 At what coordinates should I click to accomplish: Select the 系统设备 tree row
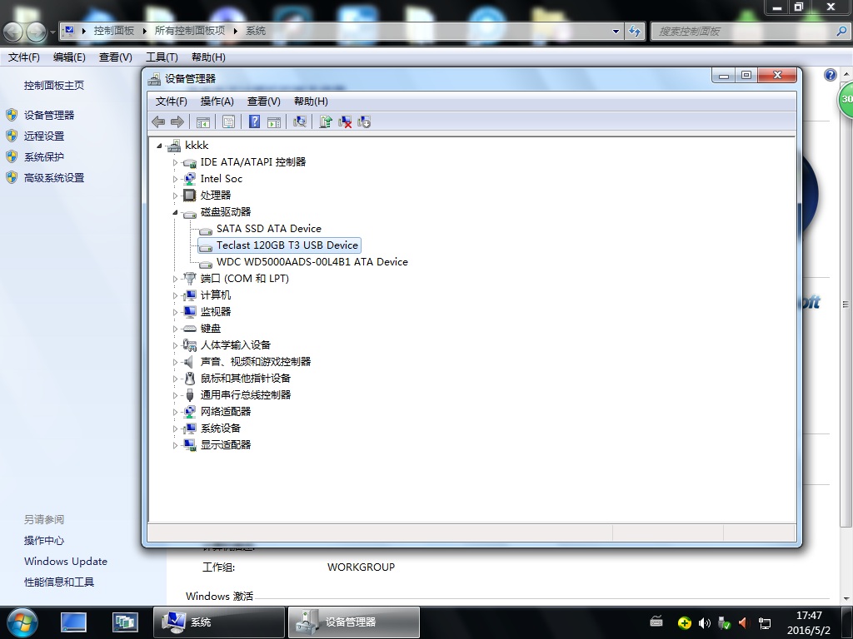click(220, 428)
